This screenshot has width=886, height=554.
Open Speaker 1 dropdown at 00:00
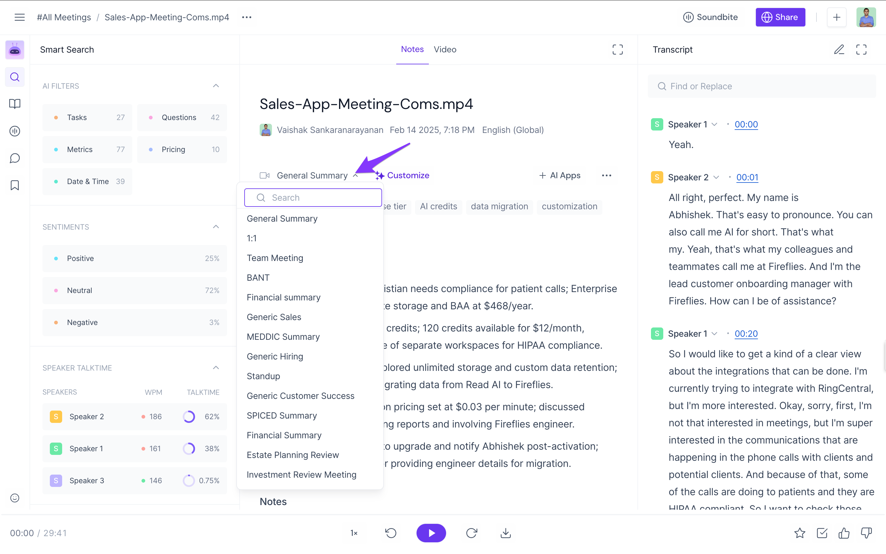(714, 124)
